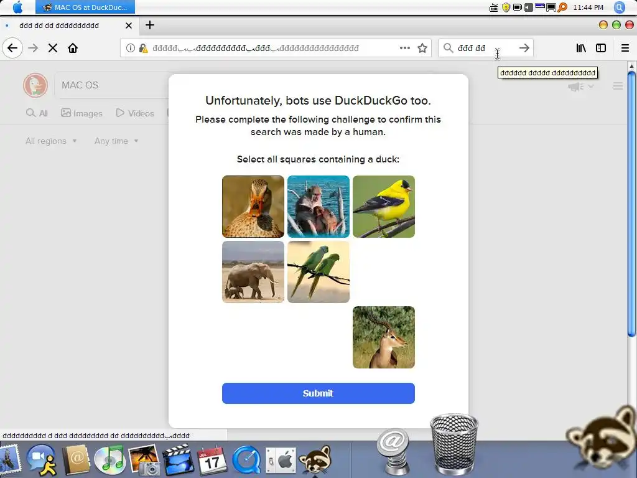This screenshot has height=478, width=637.
Task: Select the elephant photo square
Action: coord(253,272)
